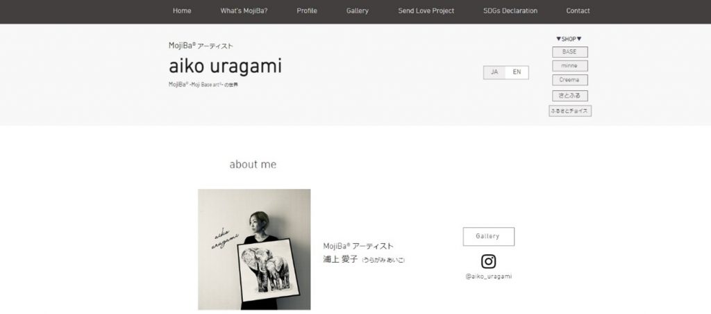The width and height of the screenshot is (711, 314).
Task: Open the Contact page
Action: tap(578, 11)
